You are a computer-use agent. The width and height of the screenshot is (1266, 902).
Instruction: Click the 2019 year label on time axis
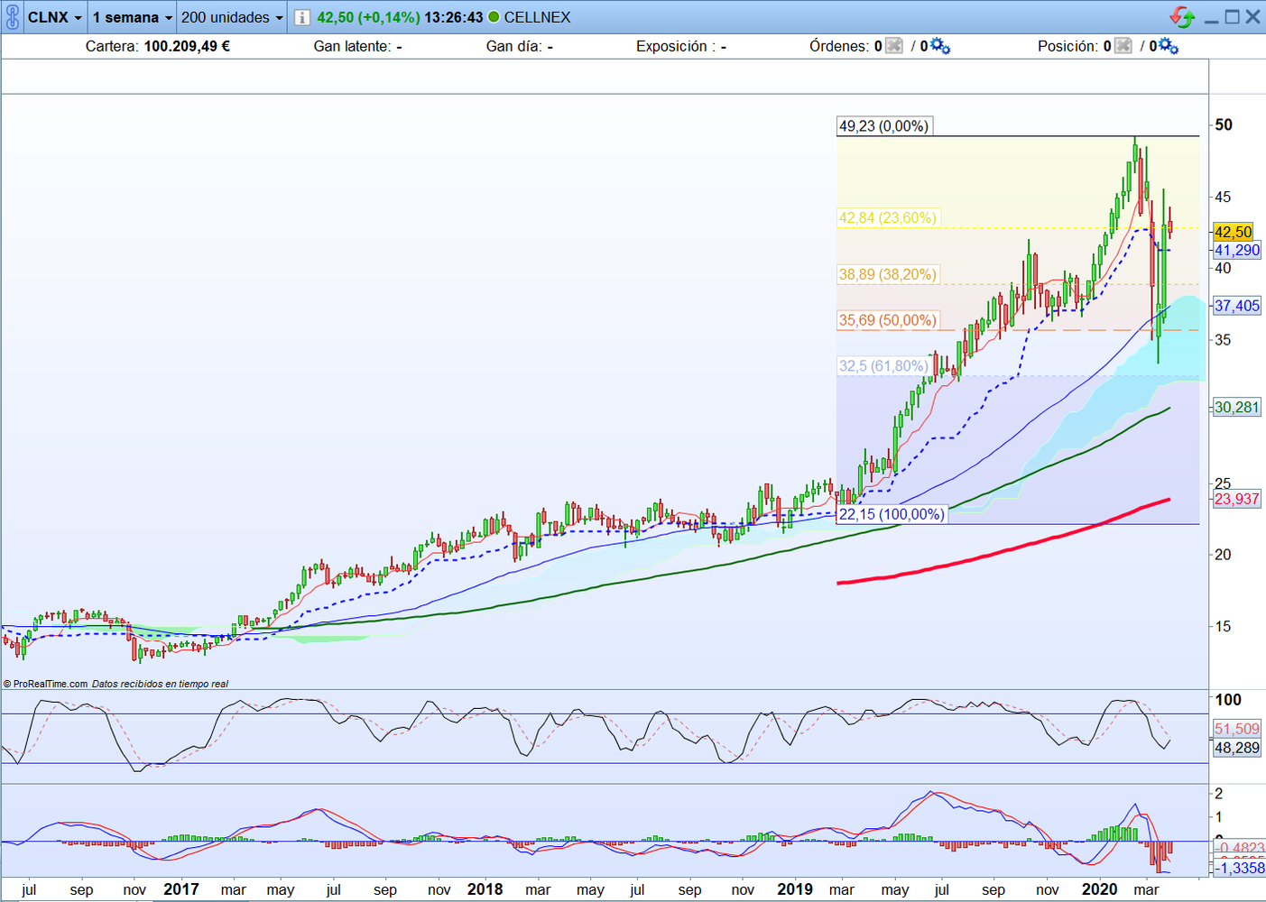(x=795, y=889)
